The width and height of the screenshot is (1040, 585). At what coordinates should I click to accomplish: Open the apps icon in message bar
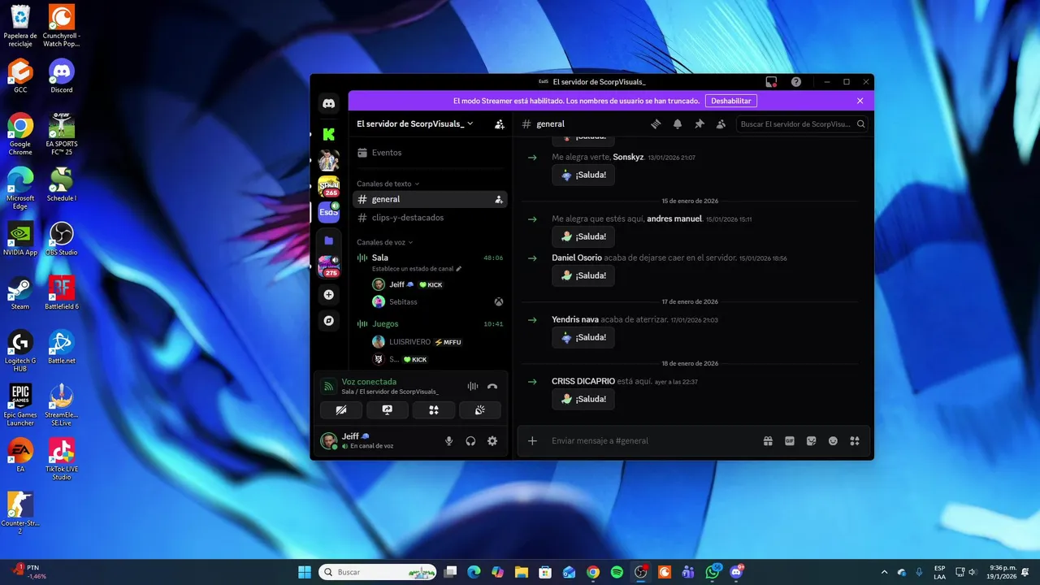click(854, 440)
